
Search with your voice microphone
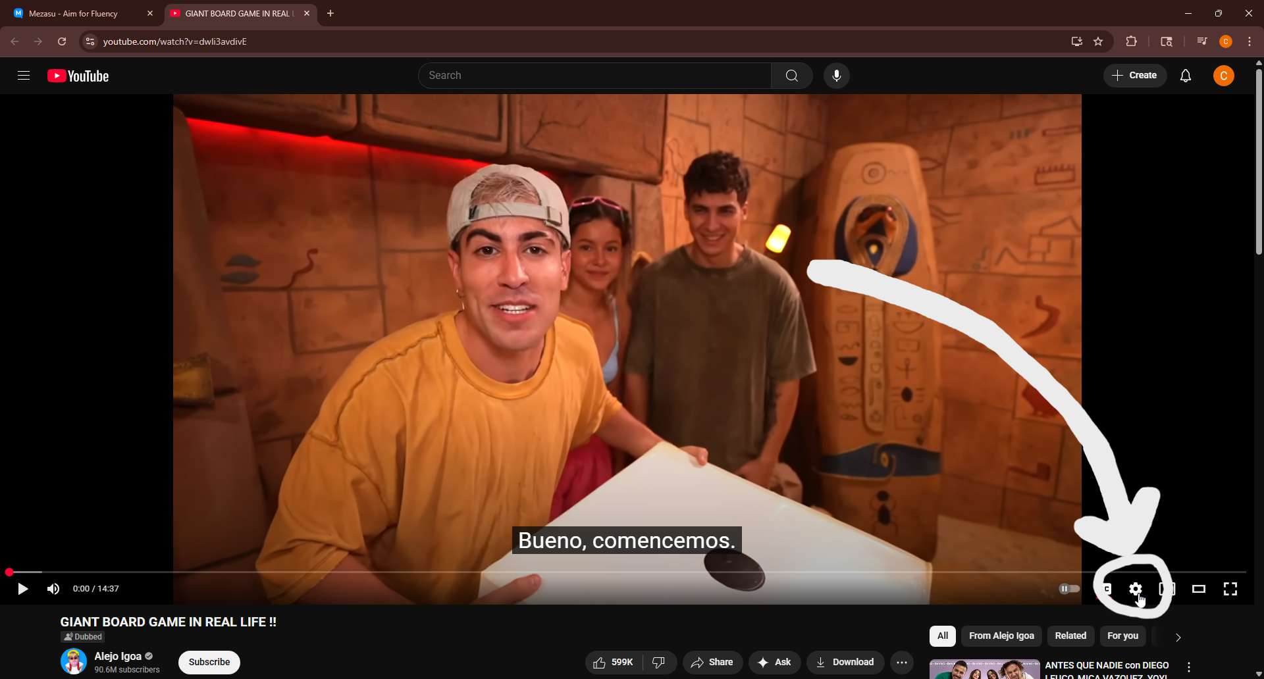[x=836, y=76]
